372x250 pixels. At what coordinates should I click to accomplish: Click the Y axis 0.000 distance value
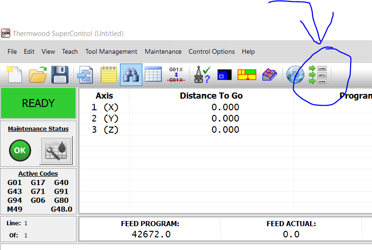225,118
